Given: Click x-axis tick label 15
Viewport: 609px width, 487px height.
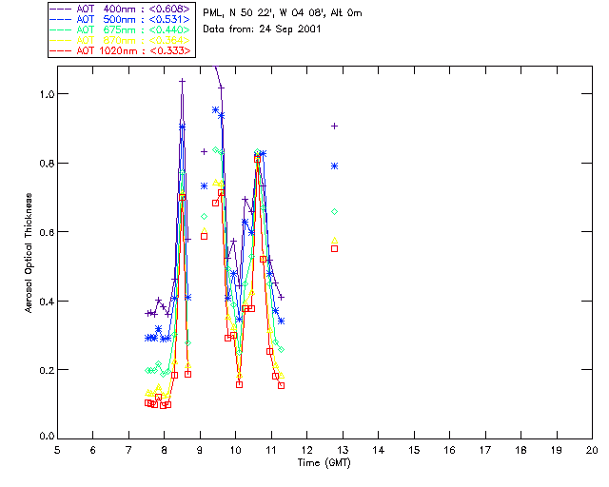Looking at the screenshot, I should [x=414, y=450].
